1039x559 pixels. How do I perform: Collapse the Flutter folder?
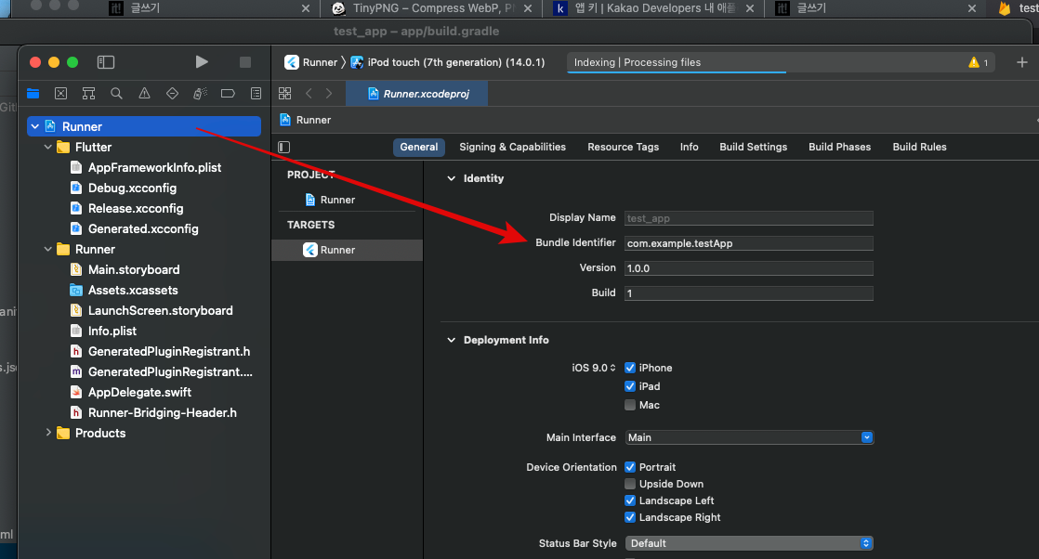(47, 147)
